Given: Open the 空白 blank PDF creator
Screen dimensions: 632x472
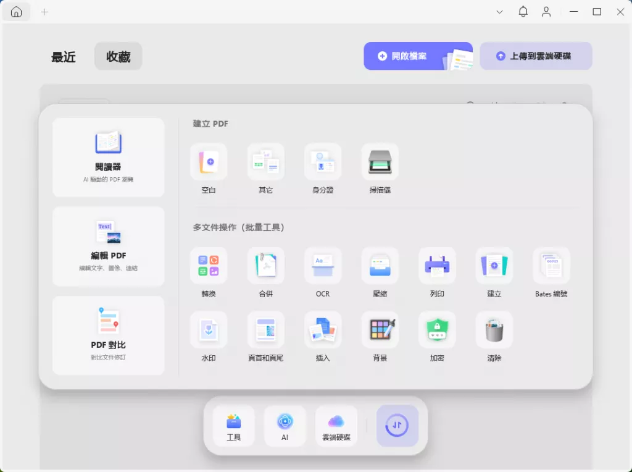Looking at the screenshot, I should pos(209,162).
